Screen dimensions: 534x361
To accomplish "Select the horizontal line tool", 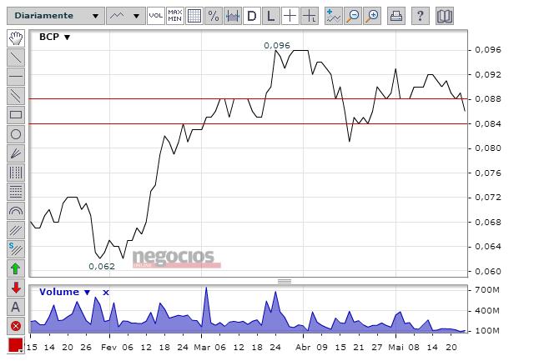I will click(x=16, y=76).
